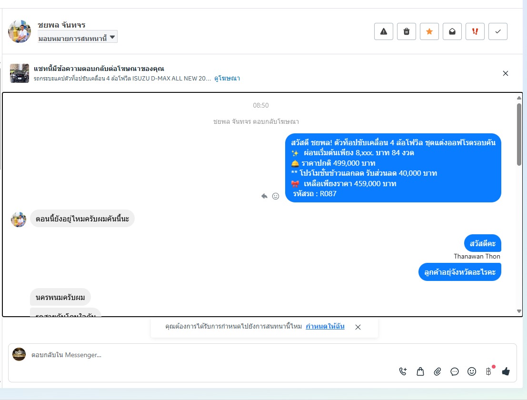Dismiss the assignment prompt banner
The image size is (527, 400).
coord(358,327)
